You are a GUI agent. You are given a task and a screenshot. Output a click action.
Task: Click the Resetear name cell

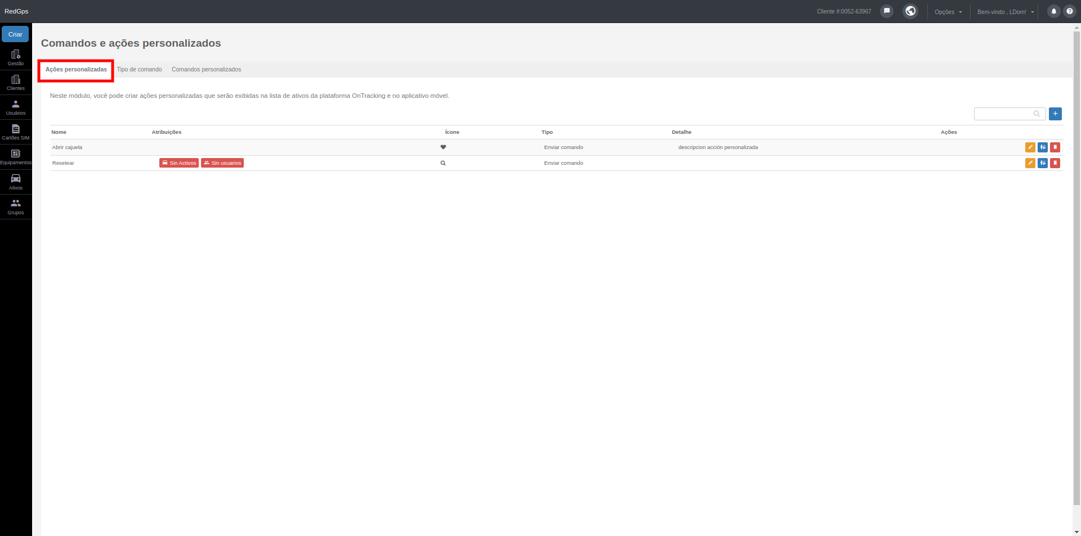point(63,163)
